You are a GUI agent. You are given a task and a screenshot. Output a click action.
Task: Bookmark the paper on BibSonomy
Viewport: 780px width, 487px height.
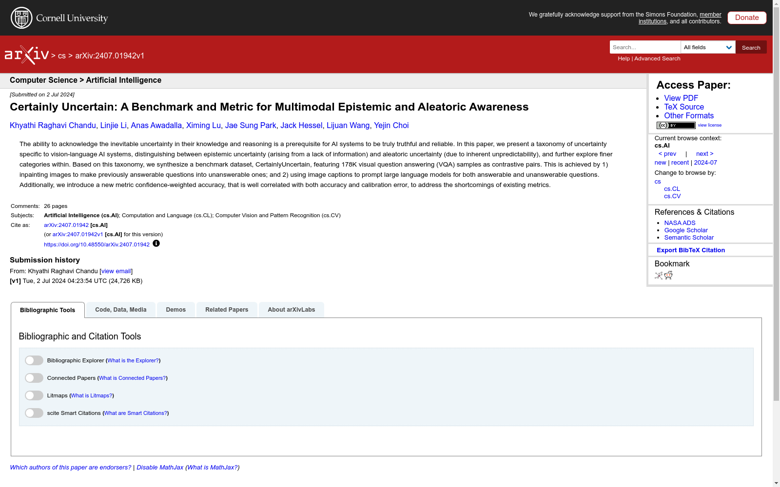pyautogui.click(x=659, y=276)
